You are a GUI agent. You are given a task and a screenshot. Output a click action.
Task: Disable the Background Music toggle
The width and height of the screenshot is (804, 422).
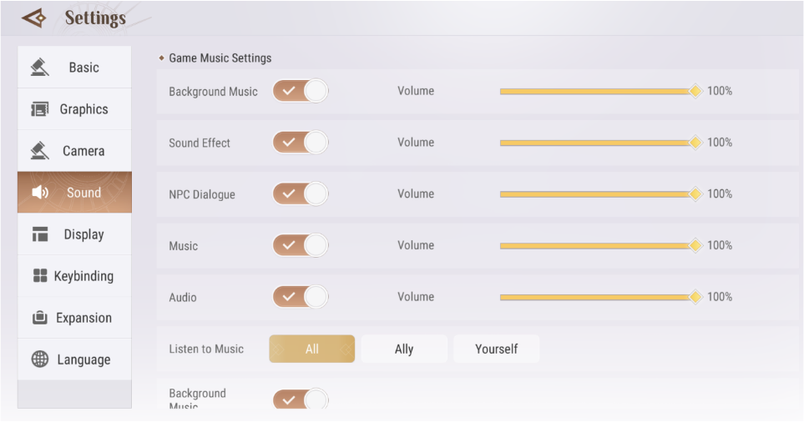pos(300,91)
